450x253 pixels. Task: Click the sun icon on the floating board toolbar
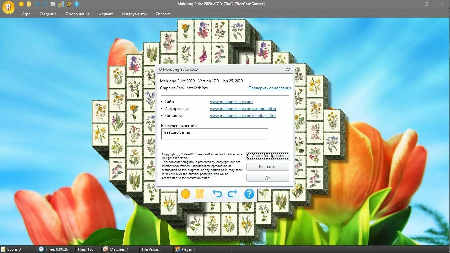click(185, 194)
